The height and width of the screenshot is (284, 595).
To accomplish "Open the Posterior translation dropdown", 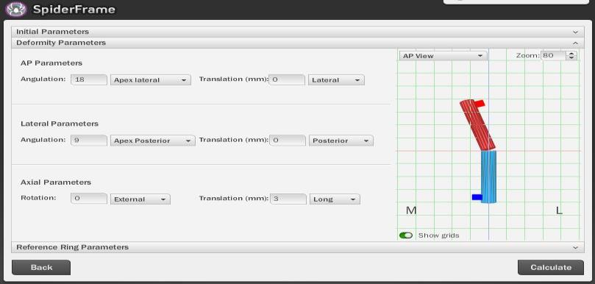I will (341, 141).
